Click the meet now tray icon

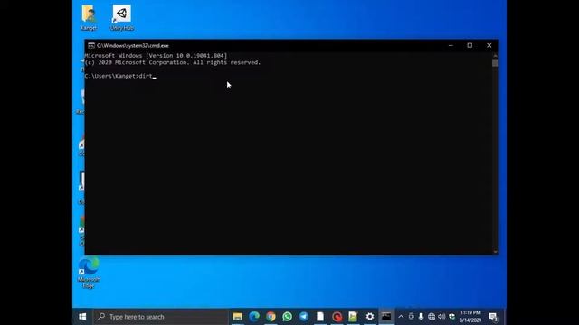[x=411, y=317]
